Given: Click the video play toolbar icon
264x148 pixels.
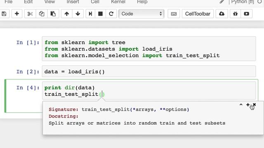Looking at the screenshot, I should click(x=247, y=14).
